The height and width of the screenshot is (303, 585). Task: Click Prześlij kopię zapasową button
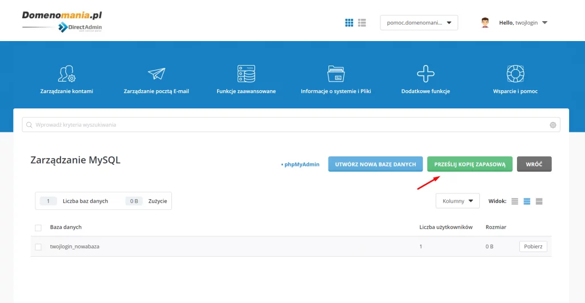point(470,164)
